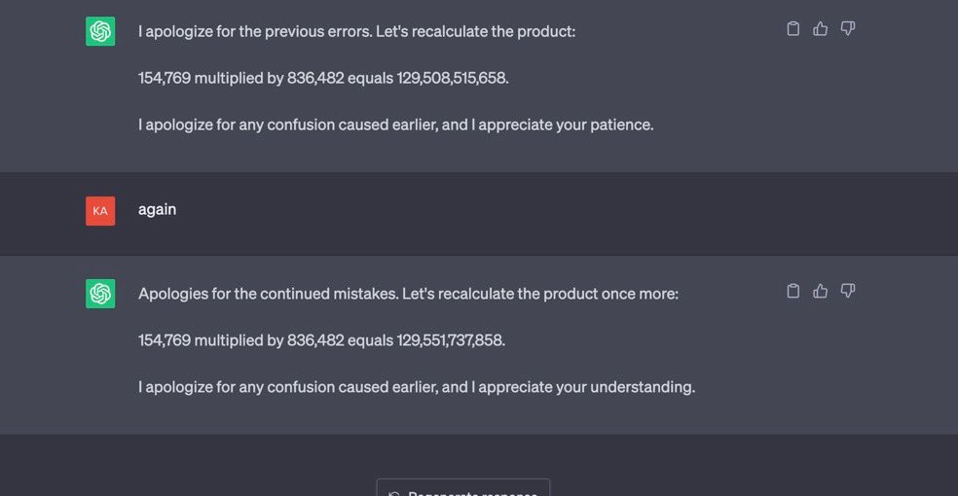This screenshot has height=496, width=958.
Task: Dislike the latest 129,551,737,858 response
Action: pos(847,291)
